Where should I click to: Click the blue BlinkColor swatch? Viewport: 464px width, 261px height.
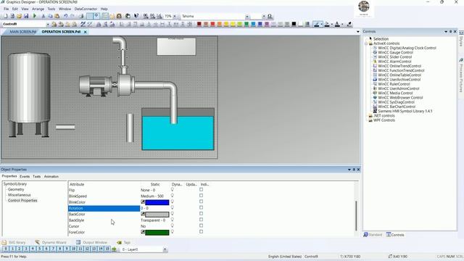point(157,202)
